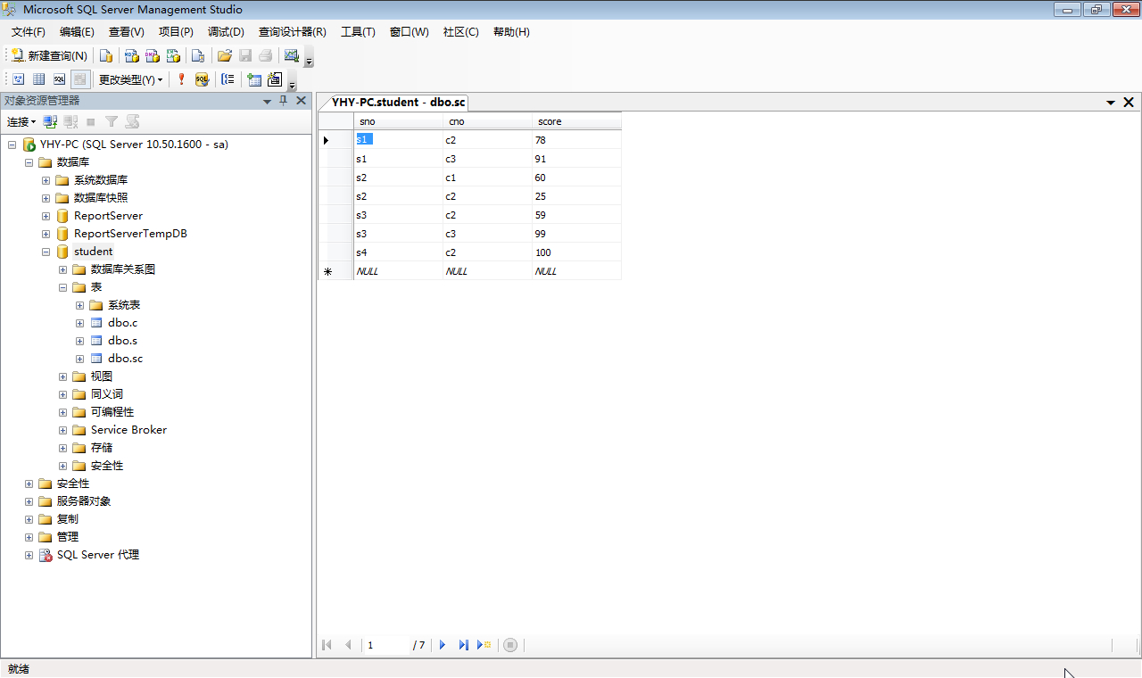Open the Activity Monitor icon
1142x678 pixels.
pyautogui.click(x=291, y=55)
